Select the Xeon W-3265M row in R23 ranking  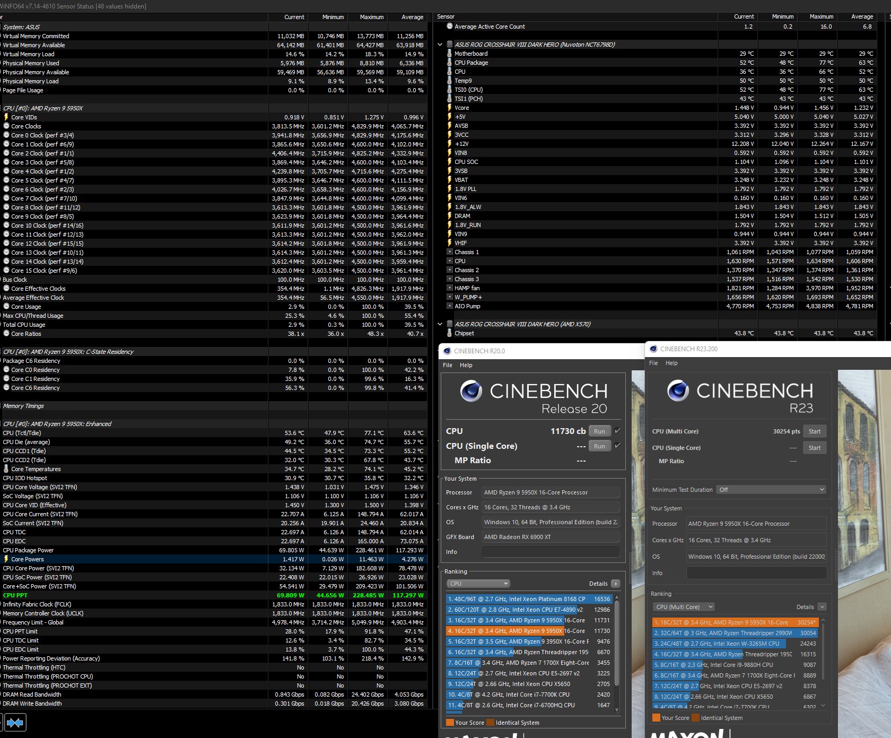pyautogui.click(x=735, y=644)
